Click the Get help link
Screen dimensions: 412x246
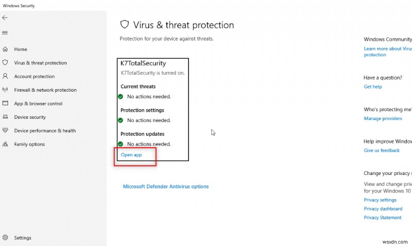(373, 87)
